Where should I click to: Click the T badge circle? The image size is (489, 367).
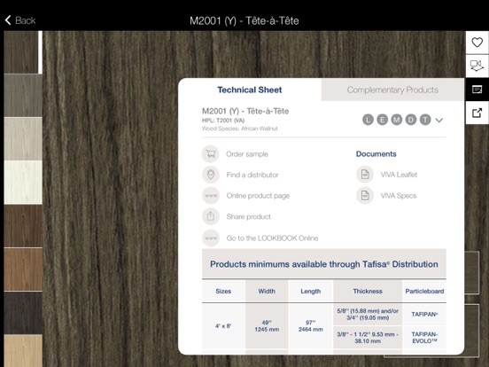point(425,120)
